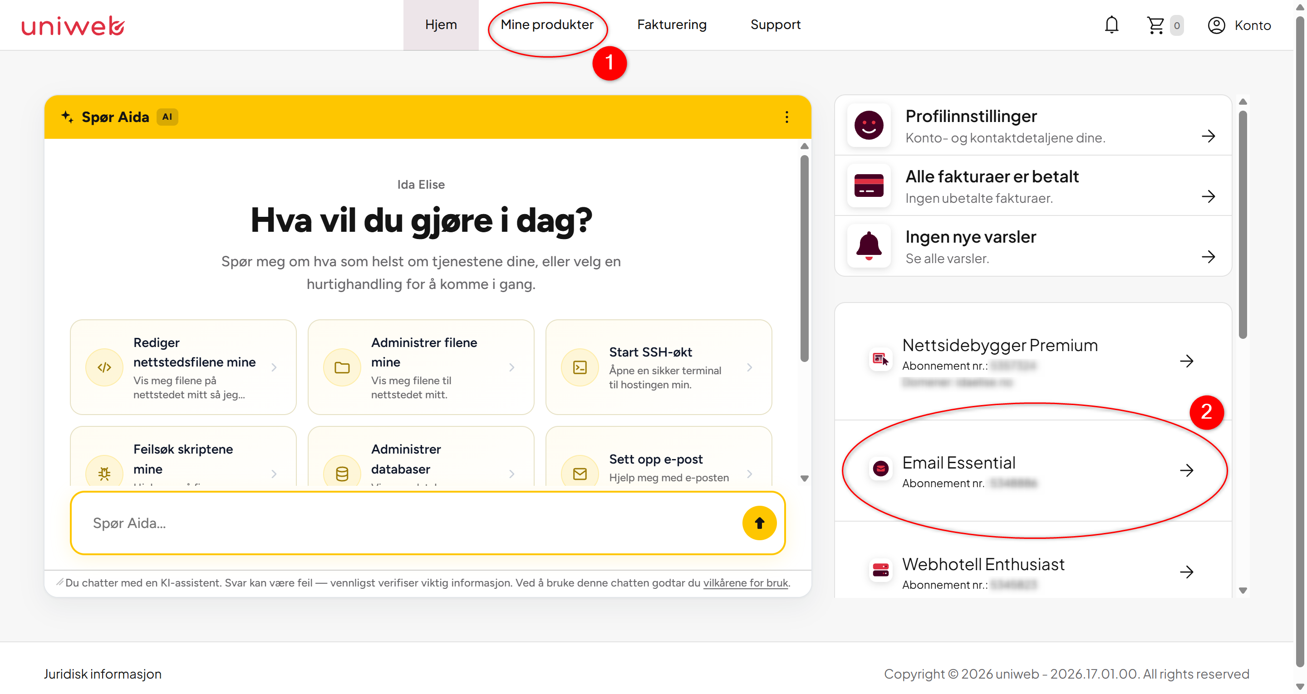The image size is (1307, 694).
Task: Click the Nettsidebygger Premium product icon
Action: coord(880,360)
